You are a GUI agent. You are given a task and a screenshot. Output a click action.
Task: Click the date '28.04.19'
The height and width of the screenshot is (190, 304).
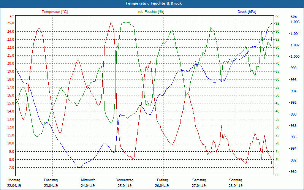pos(236,186)
